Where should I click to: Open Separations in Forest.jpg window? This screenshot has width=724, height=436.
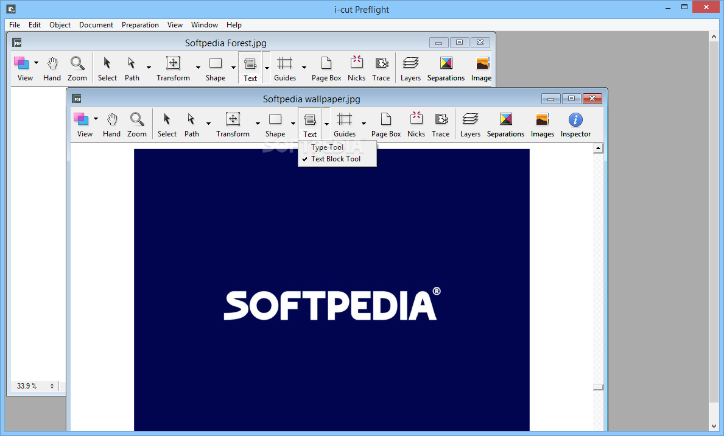tap(446, 69)
